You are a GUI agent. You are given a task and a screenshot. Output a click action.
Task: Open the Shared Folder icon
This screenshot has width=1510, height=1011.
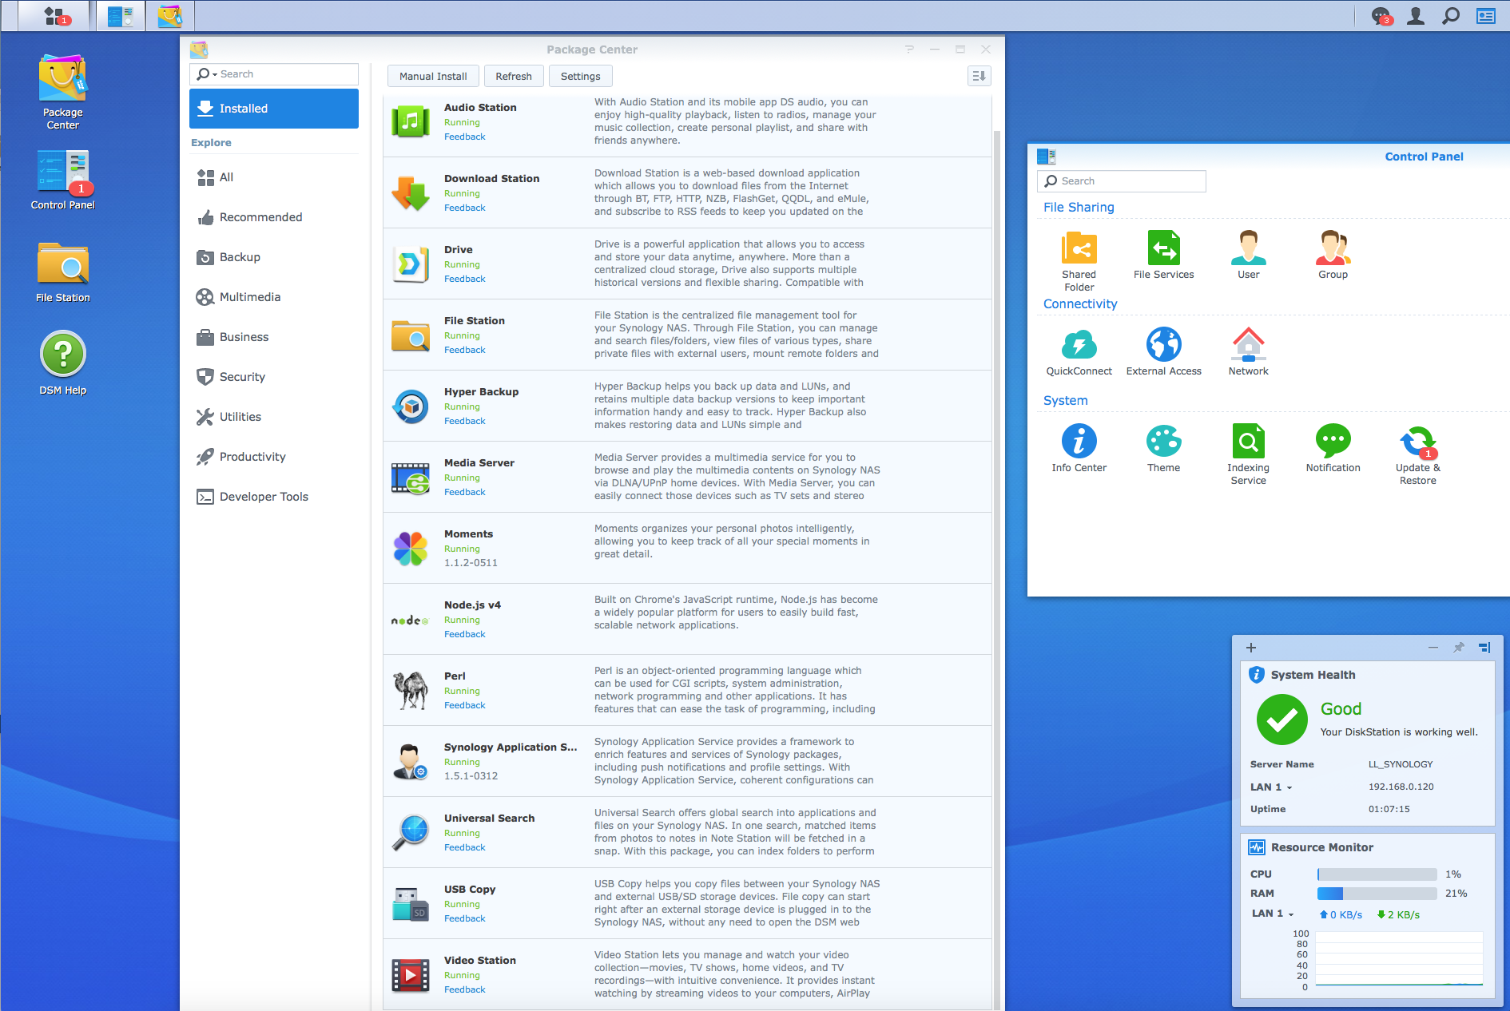point(1079,248)
